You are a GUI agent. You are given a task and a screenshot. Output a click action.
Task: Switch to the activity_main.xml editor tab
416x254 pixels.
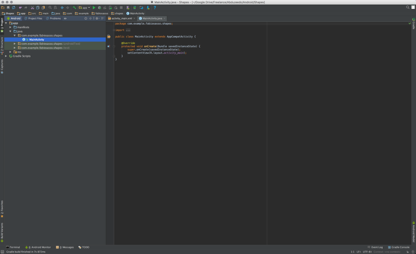point(122,19)
